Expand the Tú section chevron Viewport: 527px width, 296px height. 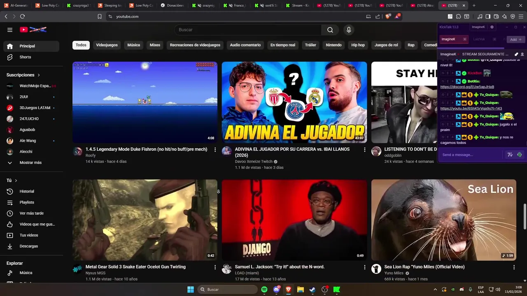pos(16,180)
